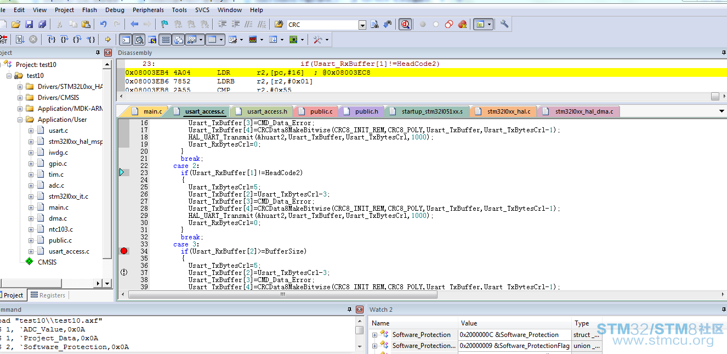Stop execution with the grey X stop icon
This screenshot has height=354, width=727.
[x=33, y=40]
